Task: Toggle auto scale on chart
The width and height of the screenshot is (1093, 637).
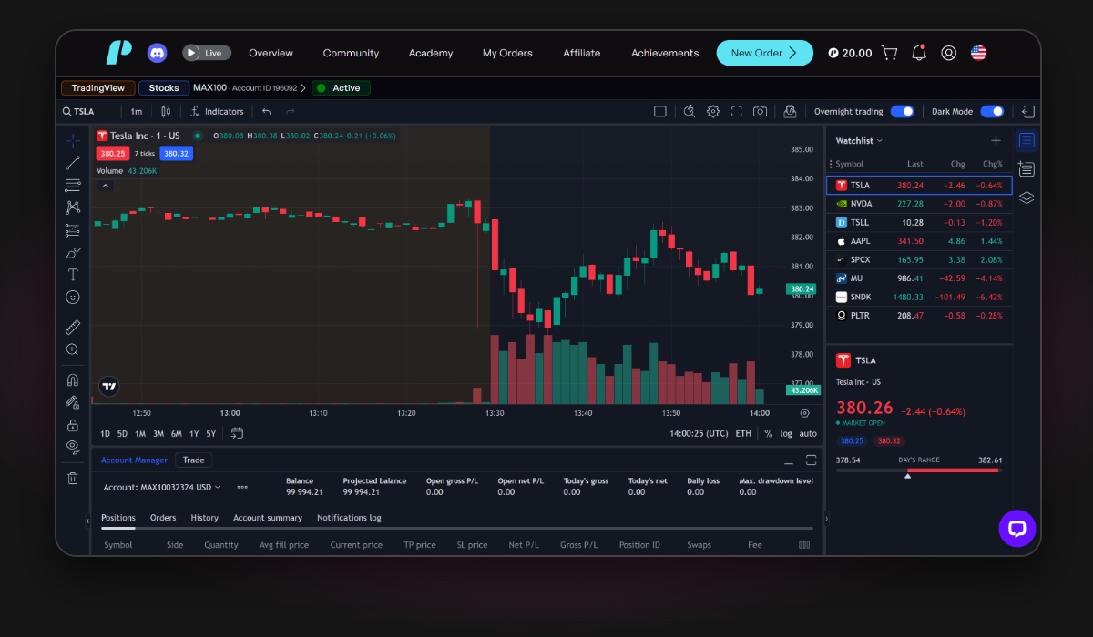Action: pos(808,433)
